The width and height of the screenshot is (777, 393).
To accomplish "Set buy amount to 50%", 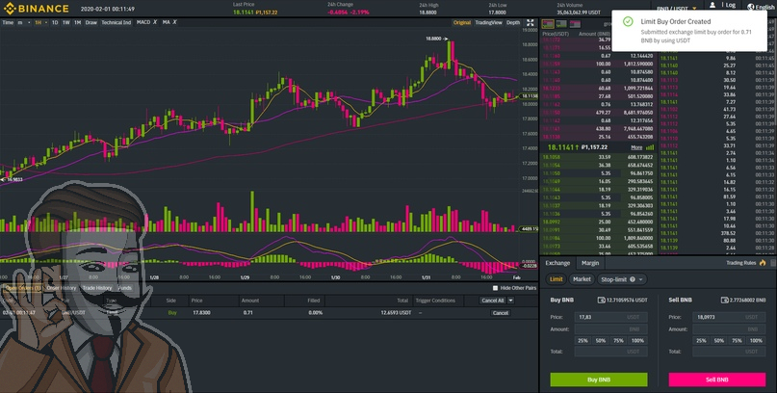I will click(x=601, y=340).
